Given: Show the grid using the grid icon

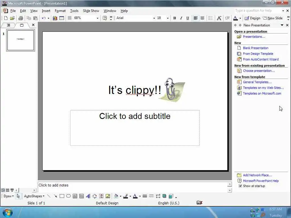Looking at the screenshot, I should (70, 18).
